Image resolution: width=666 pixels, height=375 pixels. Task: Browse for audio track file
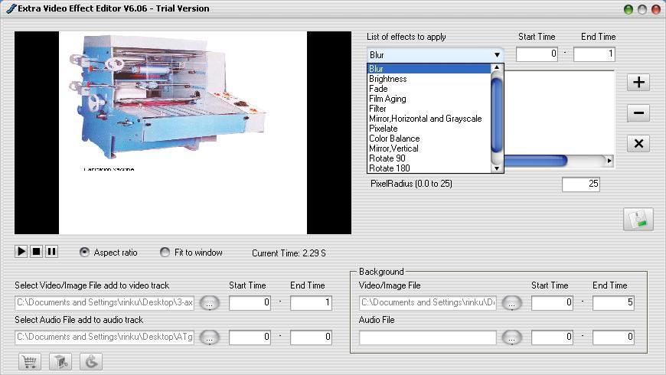point(210,337)
